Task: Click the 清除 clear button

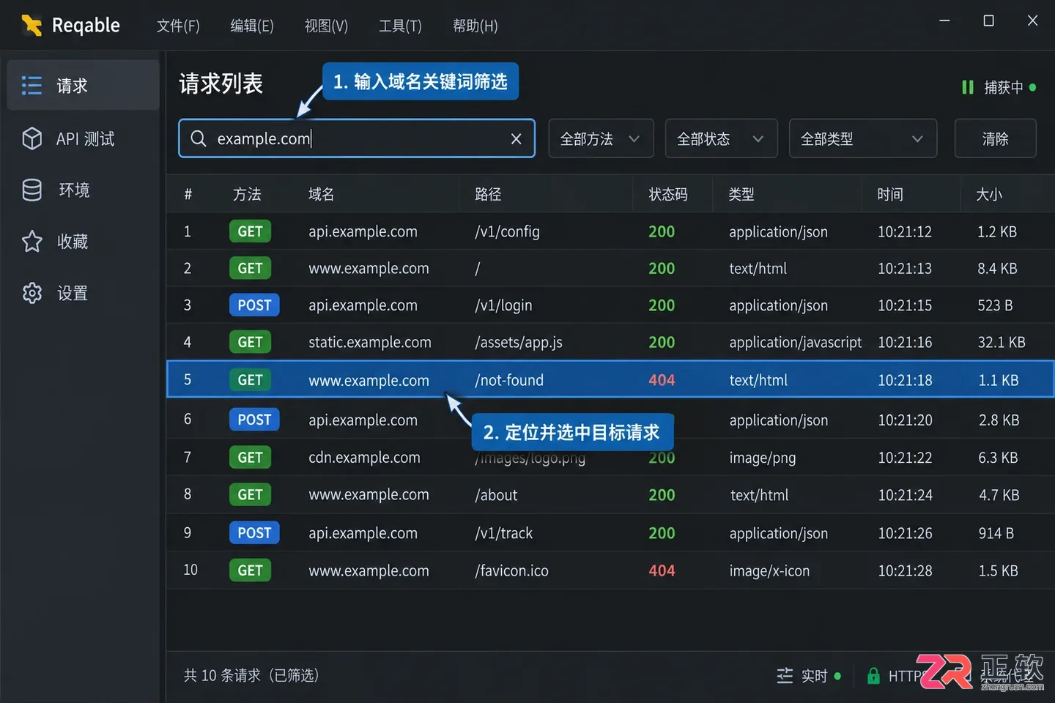Action: (x=995, y=138)
